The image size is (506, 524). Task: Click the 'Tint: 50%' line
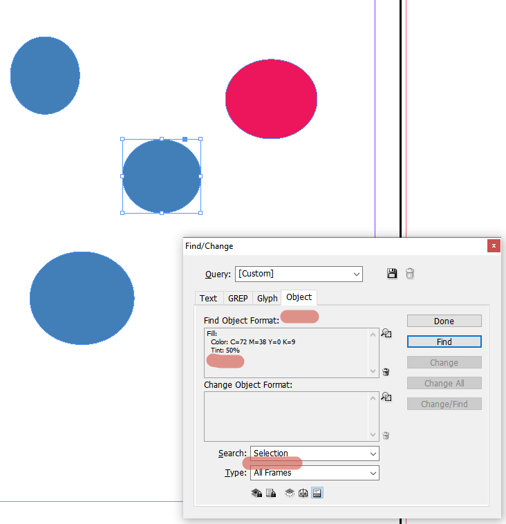tap(225, 350)
